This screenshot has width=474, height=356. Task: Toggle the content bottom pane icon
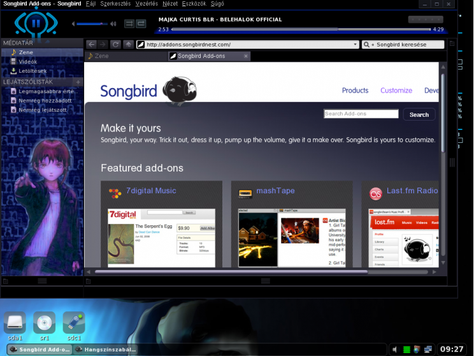click(89, 281)
